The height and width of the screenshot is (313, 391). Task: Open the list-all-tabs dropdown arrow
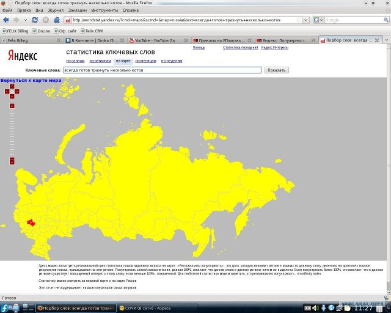[x=387, y=40]
